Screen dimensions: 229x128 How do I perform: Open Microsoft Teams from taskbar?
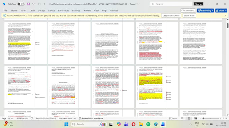coord(126,124)
